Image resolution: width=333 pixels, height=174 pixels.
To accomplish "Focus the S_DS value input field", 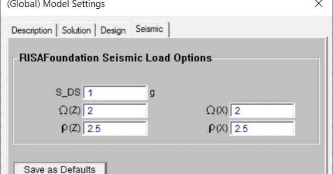I will click(x=115, y=92).
